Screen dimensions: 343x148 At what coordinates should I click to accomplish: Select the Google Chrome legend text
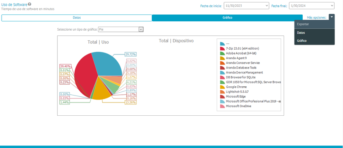(x=236, y=87)
